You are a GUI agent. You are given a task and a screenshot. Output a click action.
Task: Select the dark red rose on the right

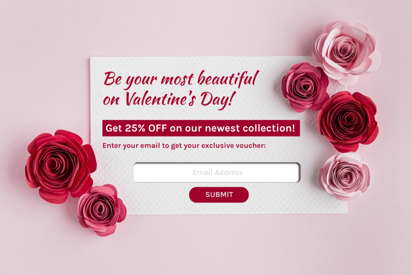[x=348, y=121]
